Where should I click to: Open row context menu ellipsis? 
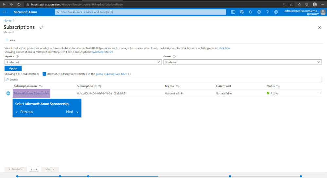pyautogui.click(x=319, y=93)
